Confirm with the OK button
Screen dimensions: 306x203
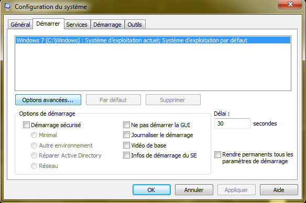pos(151,190)
